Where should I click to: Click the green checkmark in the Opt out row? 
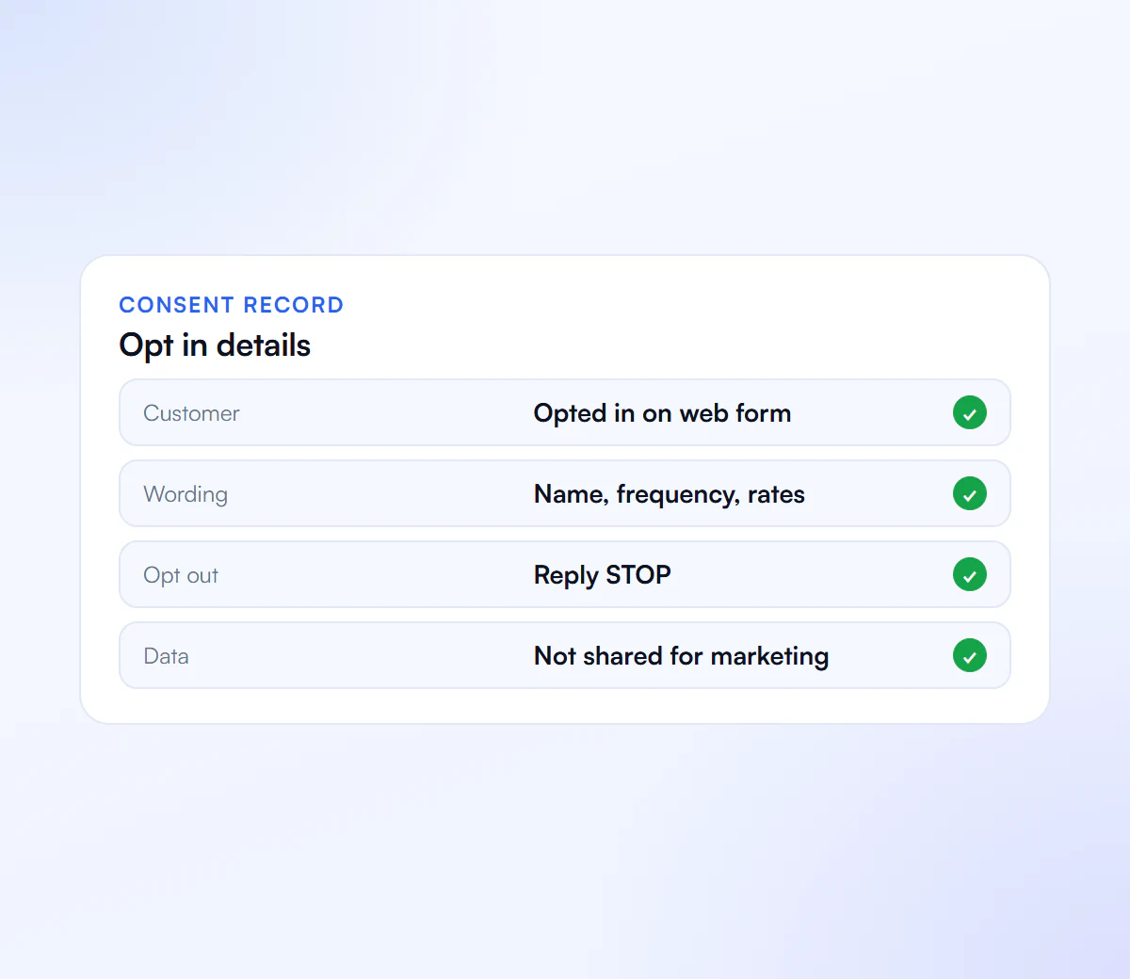[x=970, y=574]
